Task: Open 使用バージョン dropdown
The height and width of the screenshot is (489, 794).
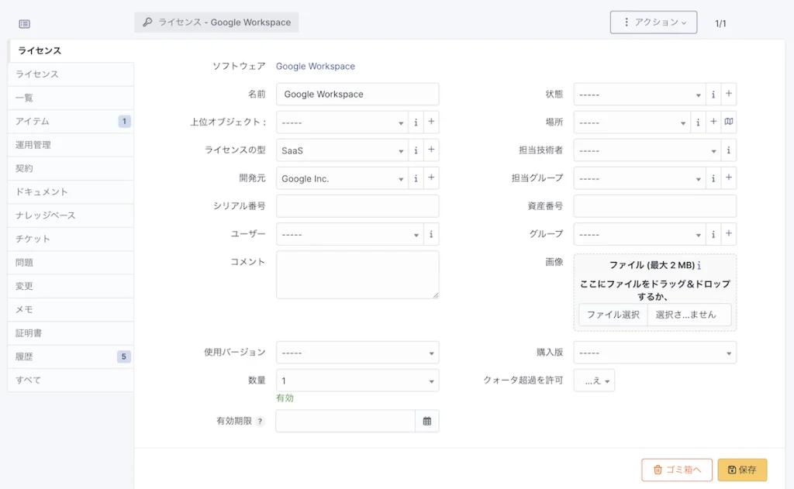Action: tap(357, 353)
